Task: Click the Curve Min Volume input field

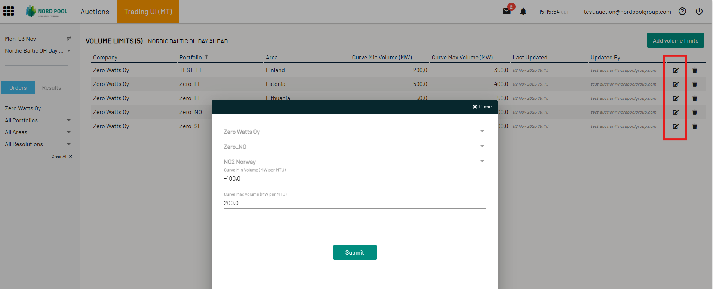Action: [354, 179]
